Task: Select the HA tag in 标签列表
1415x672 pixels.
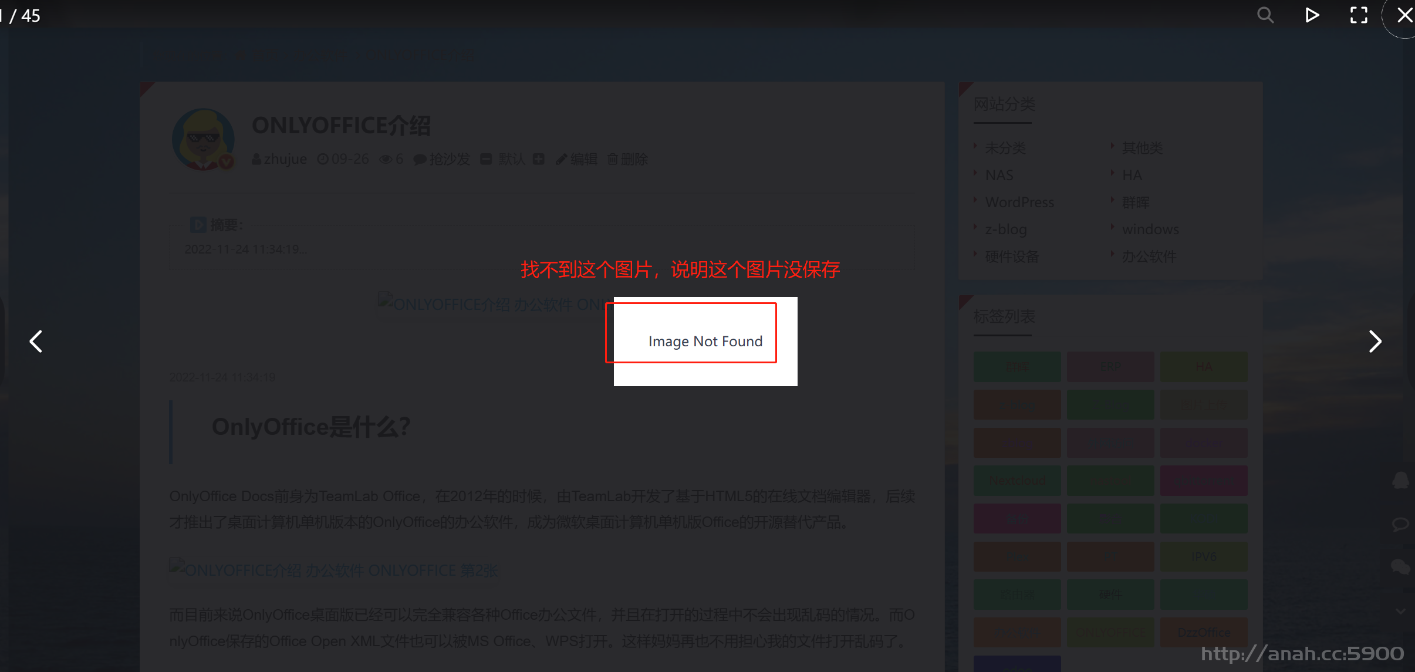Action: point(1204,366)
